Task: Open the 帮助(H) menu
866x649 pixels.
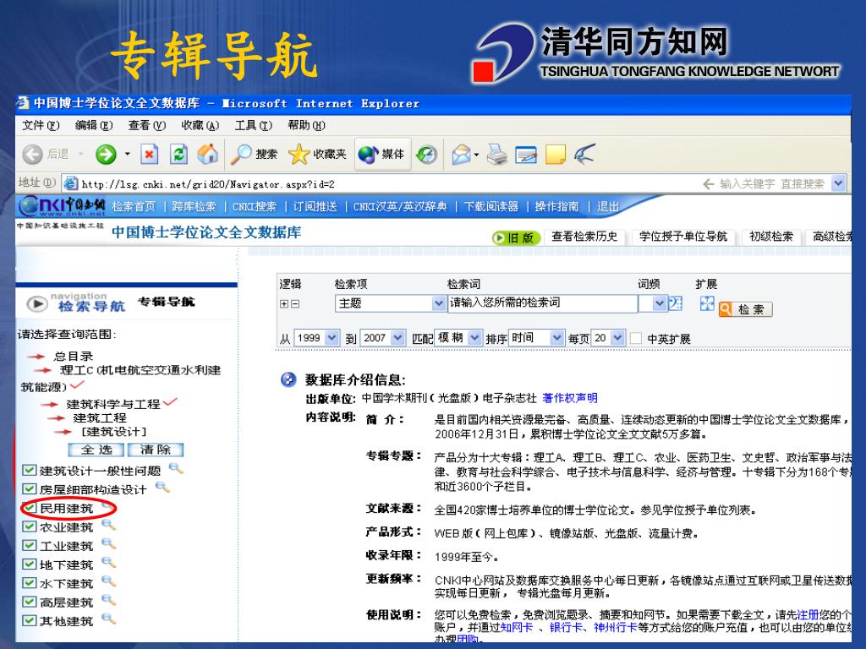Action: click(x=306, y=125)
